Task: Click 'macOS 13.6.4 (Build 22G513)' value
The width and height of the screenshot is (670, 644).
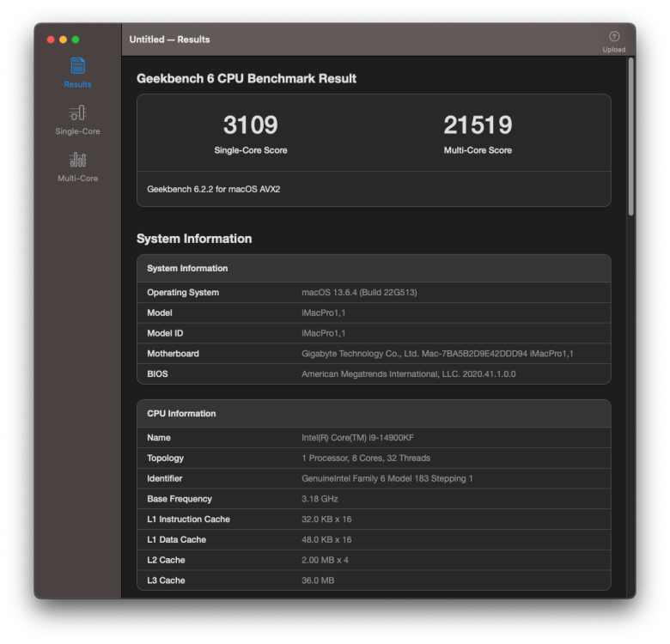Action: 359,293
